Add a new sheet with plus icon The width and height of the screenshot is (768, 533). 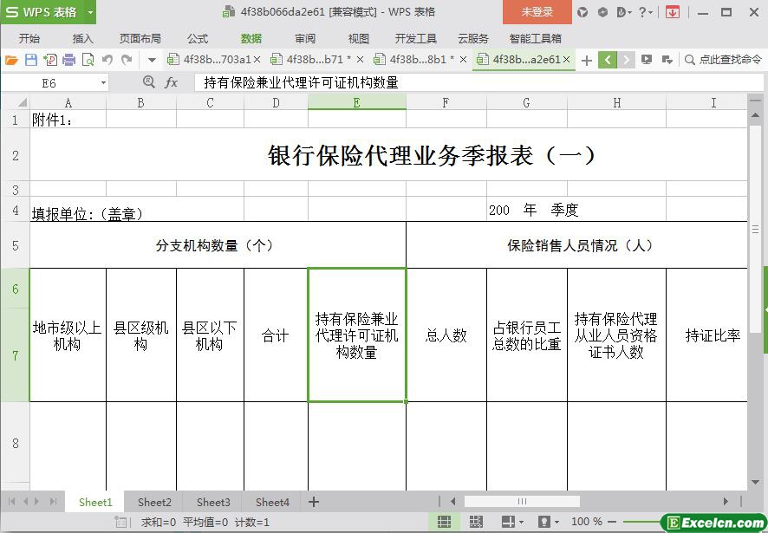pyautogui.click(x=314, y=502)
